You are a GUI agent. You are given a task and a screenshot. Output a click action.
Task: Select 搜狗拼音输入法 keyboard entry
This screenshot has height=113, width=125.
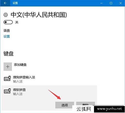click(49, 79)
